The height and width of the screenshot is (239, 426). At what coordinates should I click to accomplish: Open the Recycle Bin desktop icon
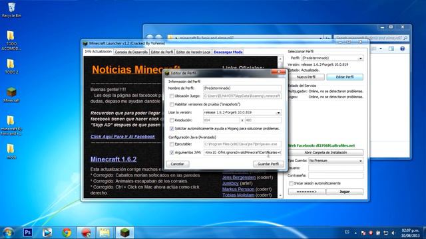11,10
